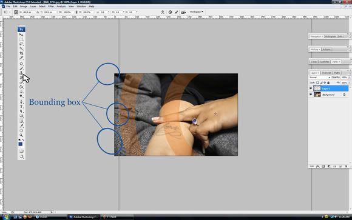Image resolution: width=352 pixels, height=220 pixels.
Task: Toggle lock all
Action: coord(328,83)
